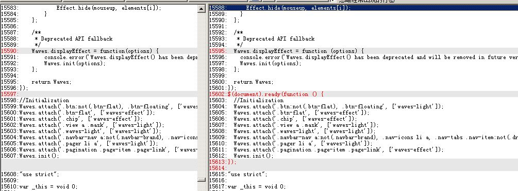Click right line 15607 .view a .mask
Screen dimensions: 518x191
363,125
